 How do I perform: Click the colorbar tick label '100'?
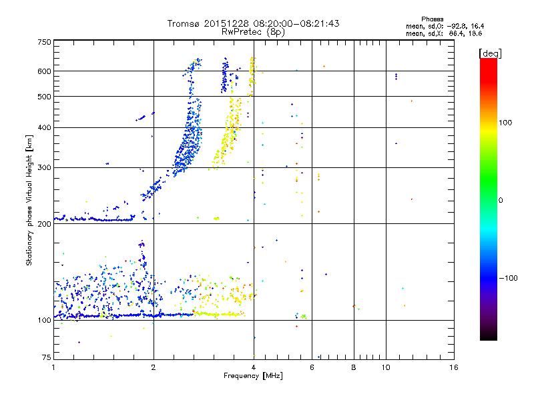(505, 123)
